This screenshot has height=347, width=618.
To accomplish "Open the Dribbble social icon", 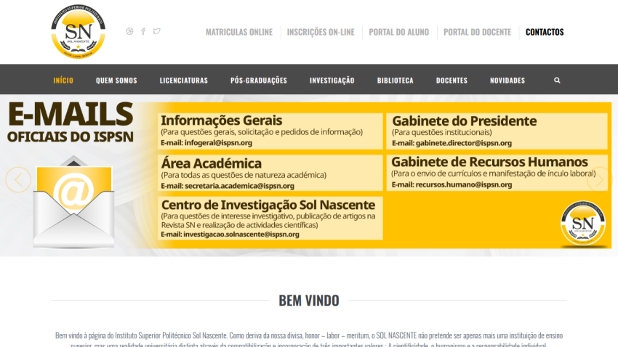I will (x=129, y=31).
